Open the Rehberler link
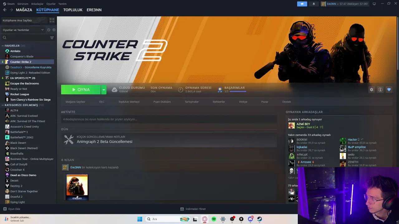This screenshot has width=399, height=224. coord(219,102)
